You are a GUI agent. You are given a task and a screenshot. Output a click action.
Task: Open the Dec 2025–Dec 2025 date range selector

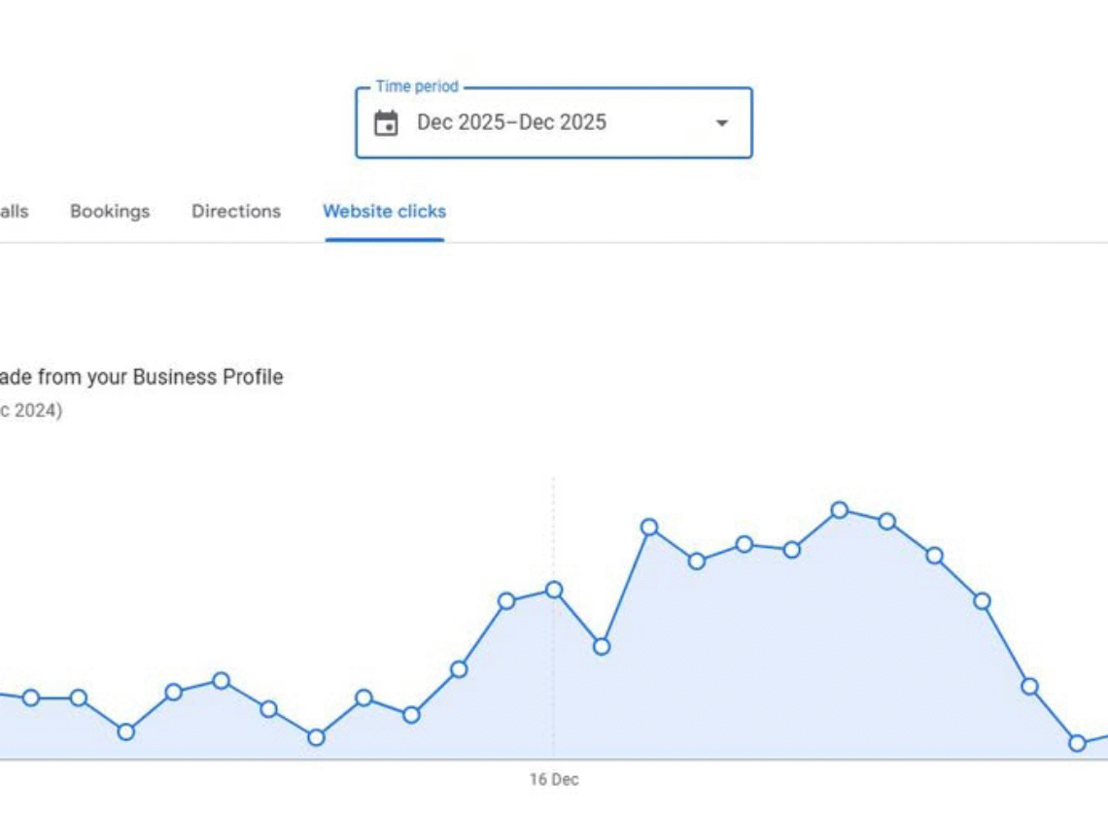click(511, 123)
